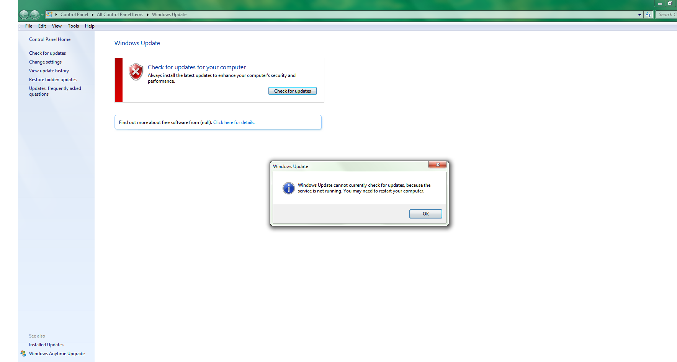Image resolution: width=677 pixels, height=362 pixels.
Task: Go forward with the Forward arrow button
Action: coord(34,15)
